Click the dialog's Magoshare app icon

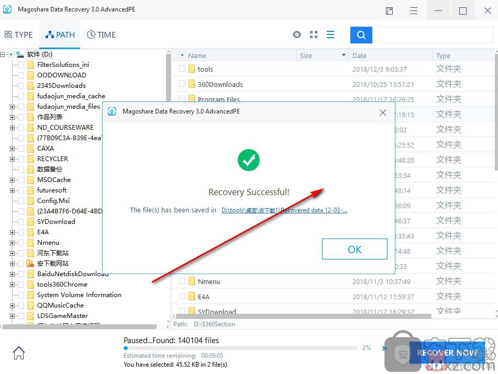pyautogui.click(x=112, y=111)
